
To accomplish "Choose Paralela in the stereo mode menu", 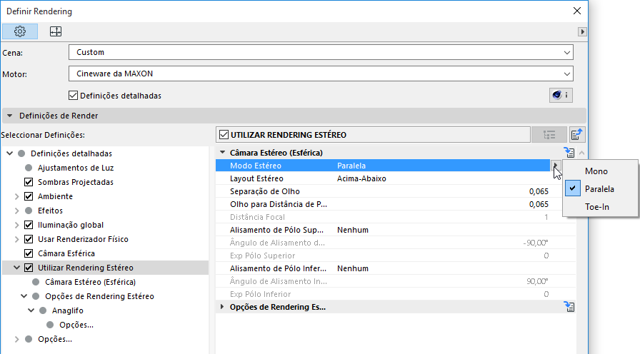I will (x=599, y=189).
